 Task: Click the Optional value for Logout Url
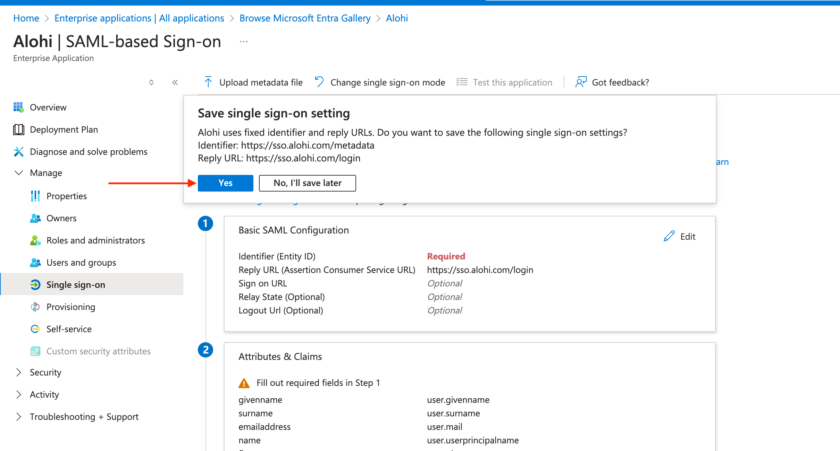tap(445, 310)
